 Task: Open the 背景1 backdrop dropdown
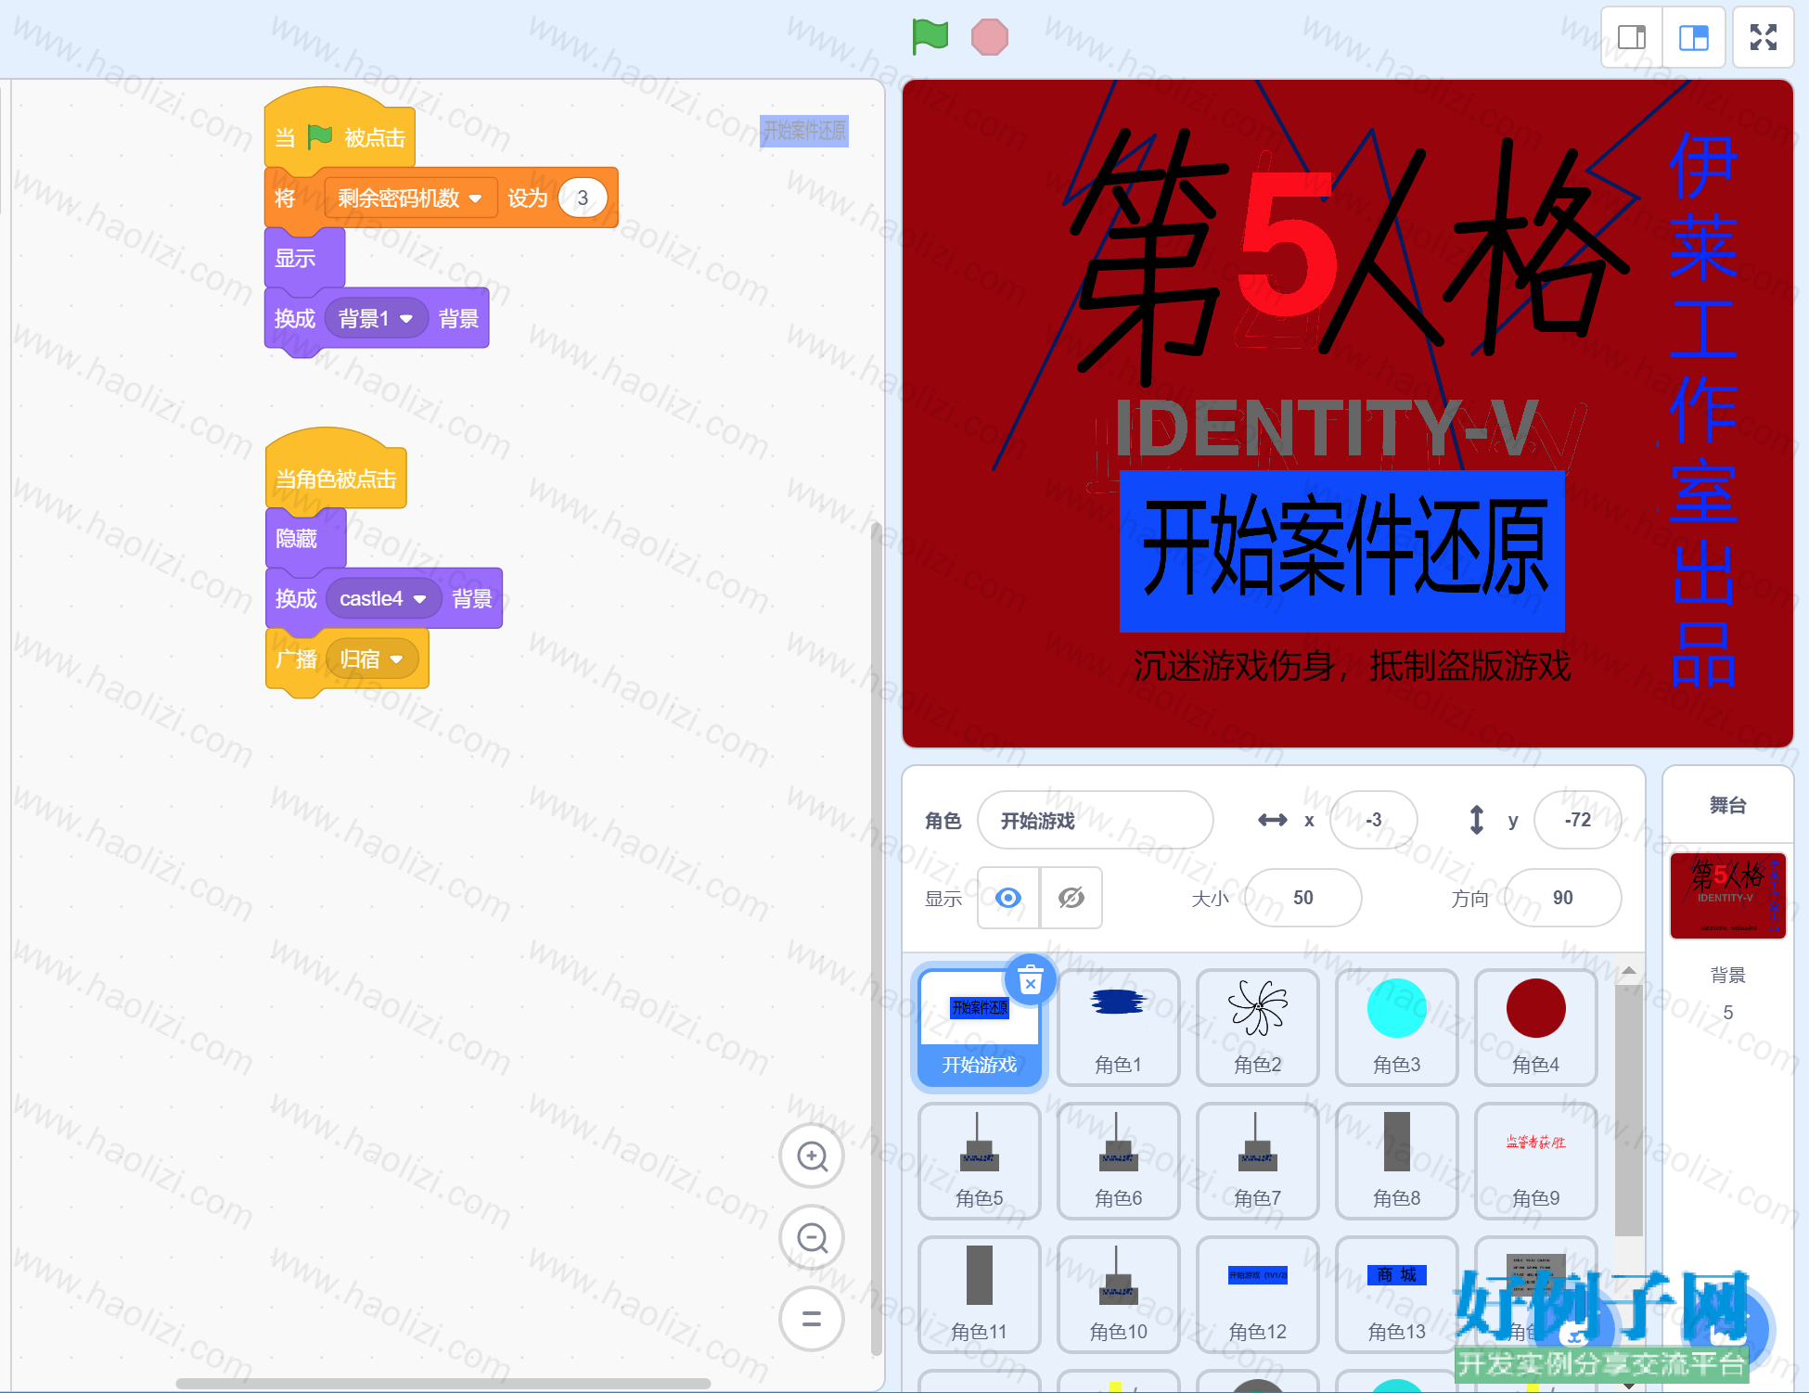376,318
